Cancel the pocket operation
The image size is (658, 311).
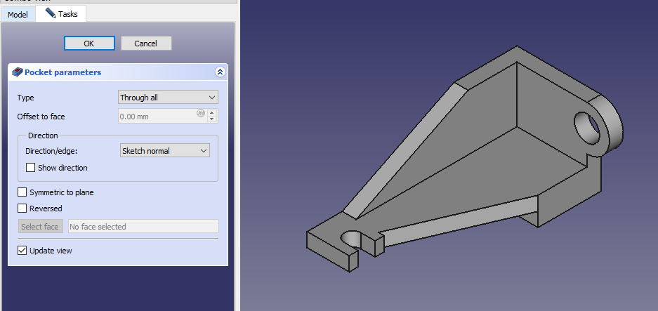[146, 44]
